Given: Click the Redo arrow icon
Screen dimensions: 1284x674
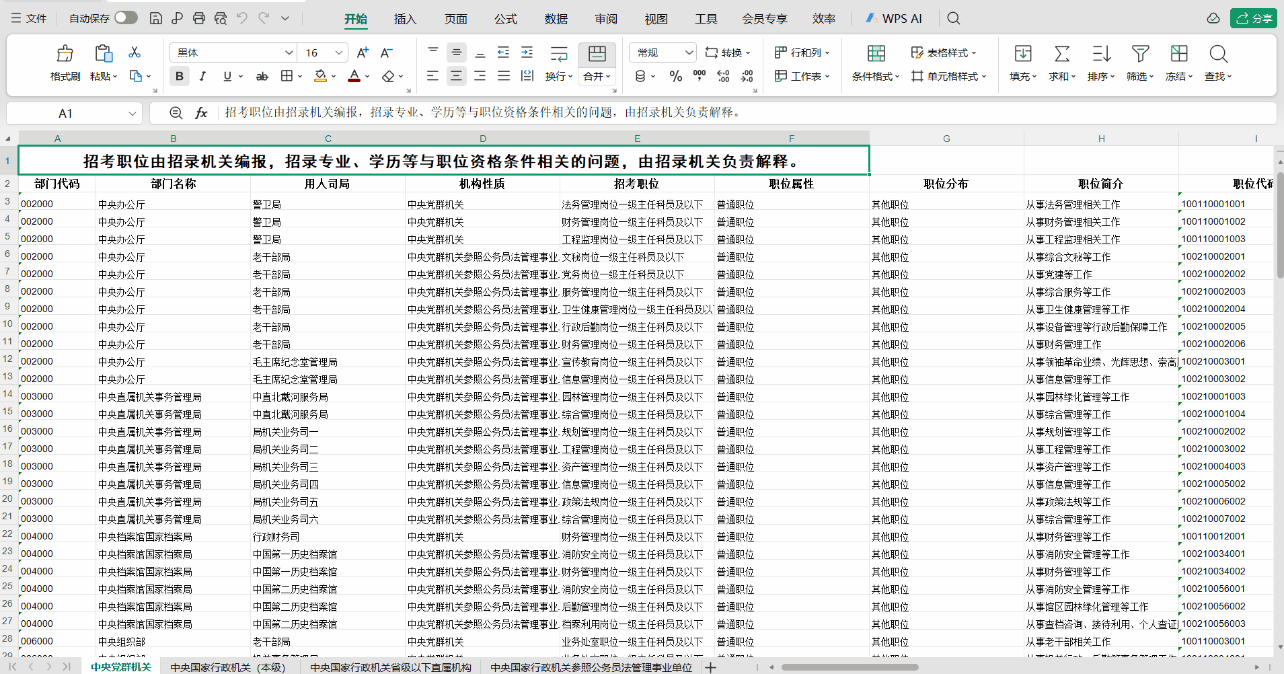Looking at the screenshot, I should (264, 18).
